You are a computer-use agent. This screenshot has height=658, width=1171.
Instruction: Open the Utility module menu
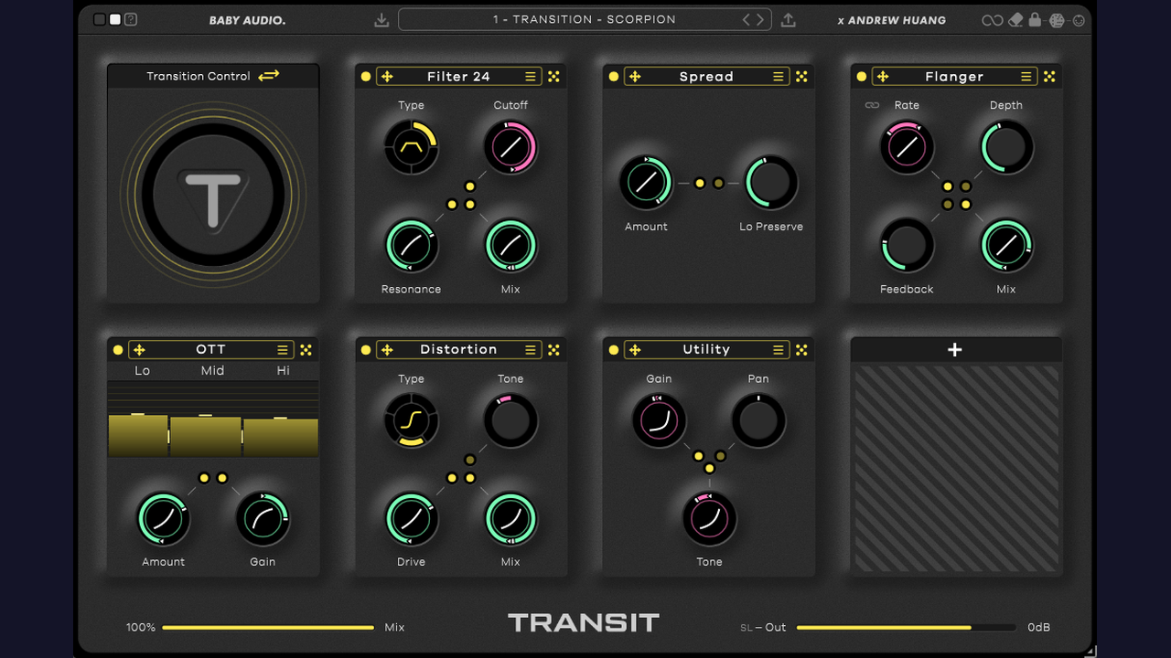pos(779,350)
